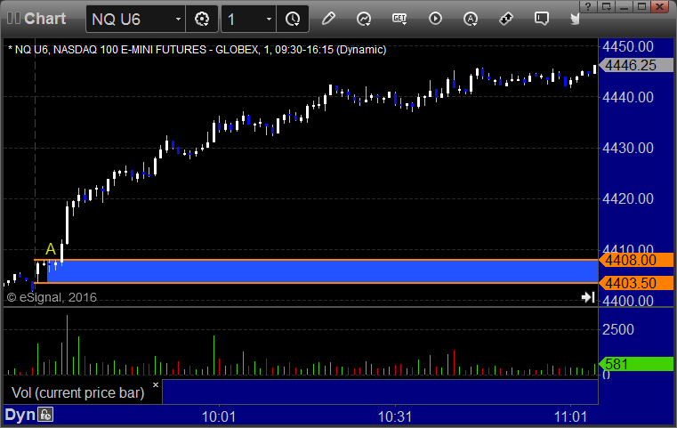677x428 pixels.
Task: Expand the interval 1 dropdown arrow
Action: [x=269, y=19]
